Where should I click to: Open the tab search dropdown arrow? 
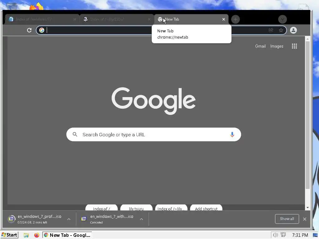coord(282,19)
